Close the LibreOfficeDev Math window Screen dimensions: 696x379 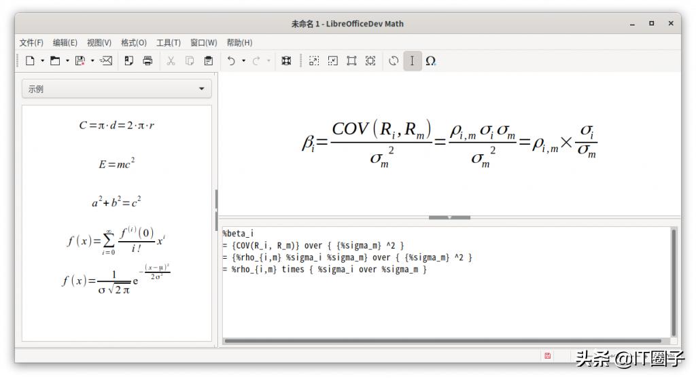click(x=671, y=24)
